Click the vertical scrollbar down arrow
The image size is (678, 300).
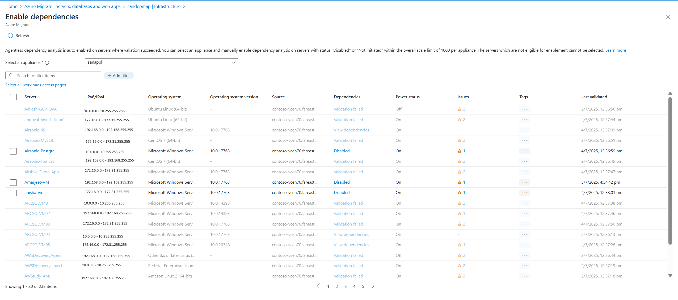670,276
